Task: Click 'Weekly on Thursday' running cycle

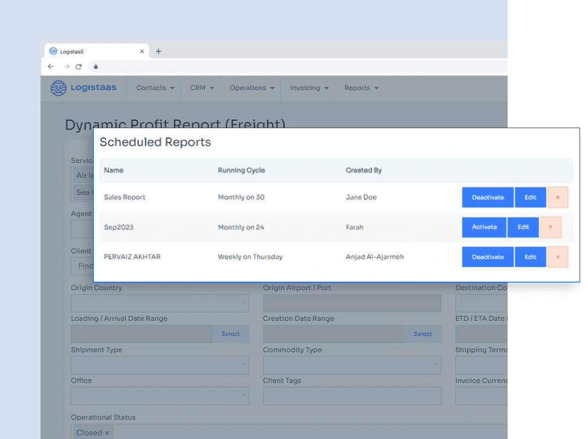Action: (x=250, y=257)
